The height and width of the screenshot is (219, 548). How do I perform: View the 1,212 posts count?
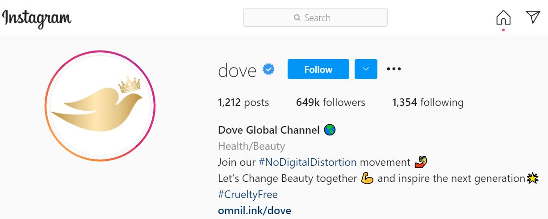point(243,102)
